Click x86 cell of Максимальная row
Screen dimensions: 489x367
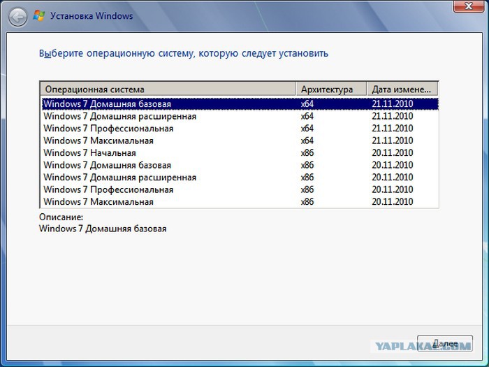click(x=307, y=201)
